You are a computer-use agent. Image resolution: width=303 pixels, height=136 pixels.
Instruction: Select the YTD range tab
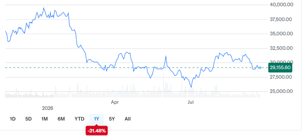[x=79, y=119]
